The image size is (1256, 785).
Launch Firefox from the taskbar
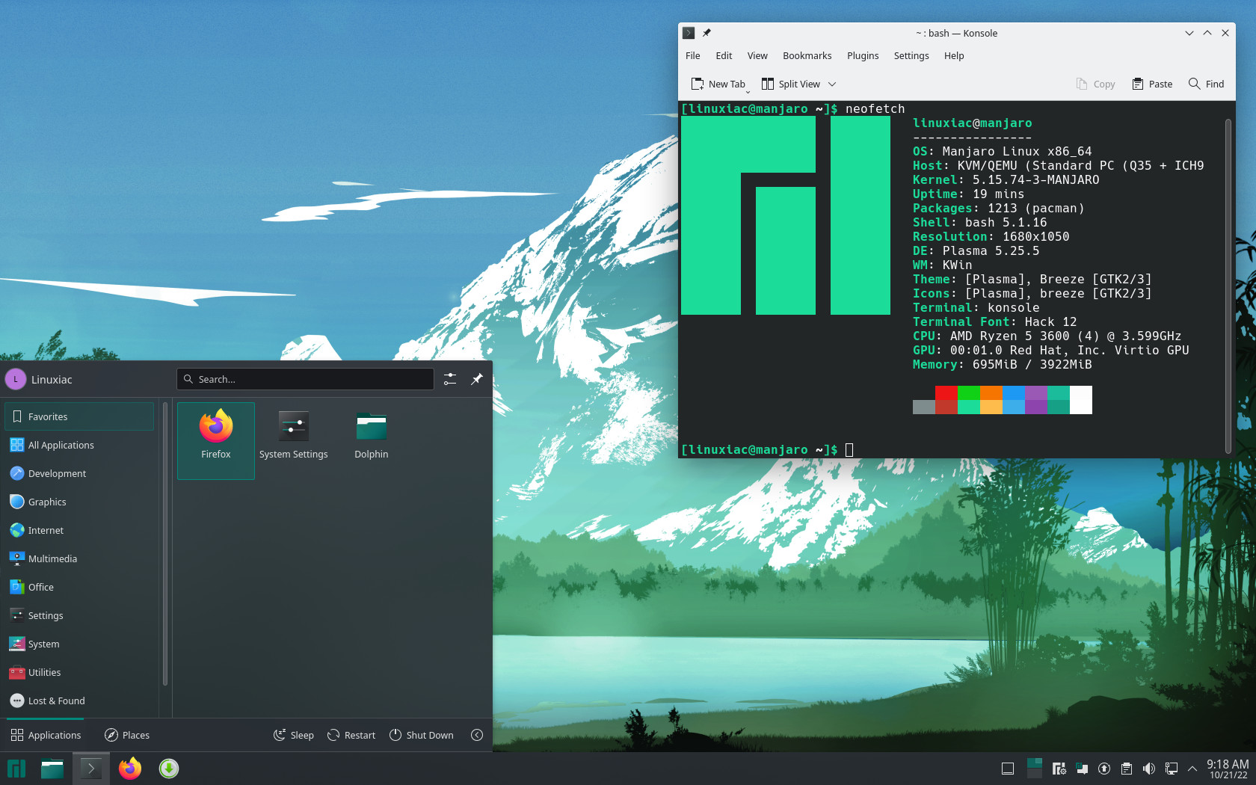129,768
